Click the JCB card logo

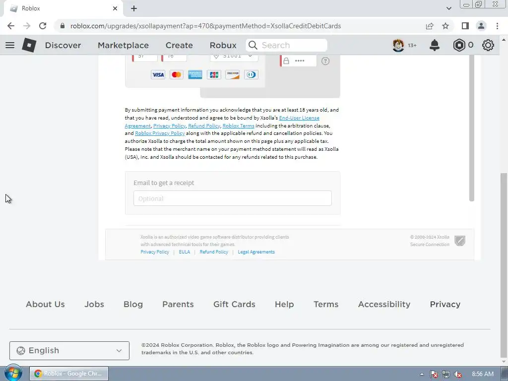click(x=214, y=75)
